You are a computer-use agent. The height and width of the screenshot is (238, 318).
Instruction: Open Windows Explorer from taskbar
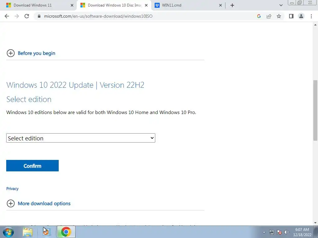coord(28,232)
